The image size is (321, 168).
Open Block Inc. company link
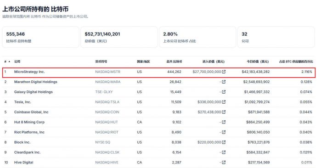22,142
